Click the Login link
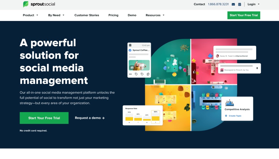 pos(252,4)
